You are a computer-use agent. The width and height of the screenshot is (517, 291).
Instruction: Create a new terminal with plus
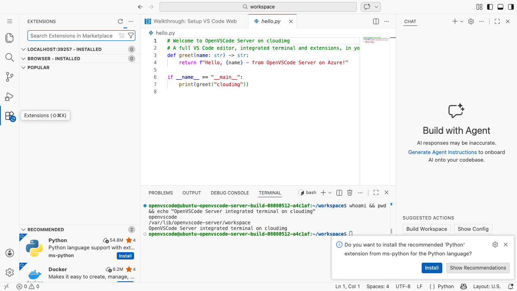pos(323,193)
